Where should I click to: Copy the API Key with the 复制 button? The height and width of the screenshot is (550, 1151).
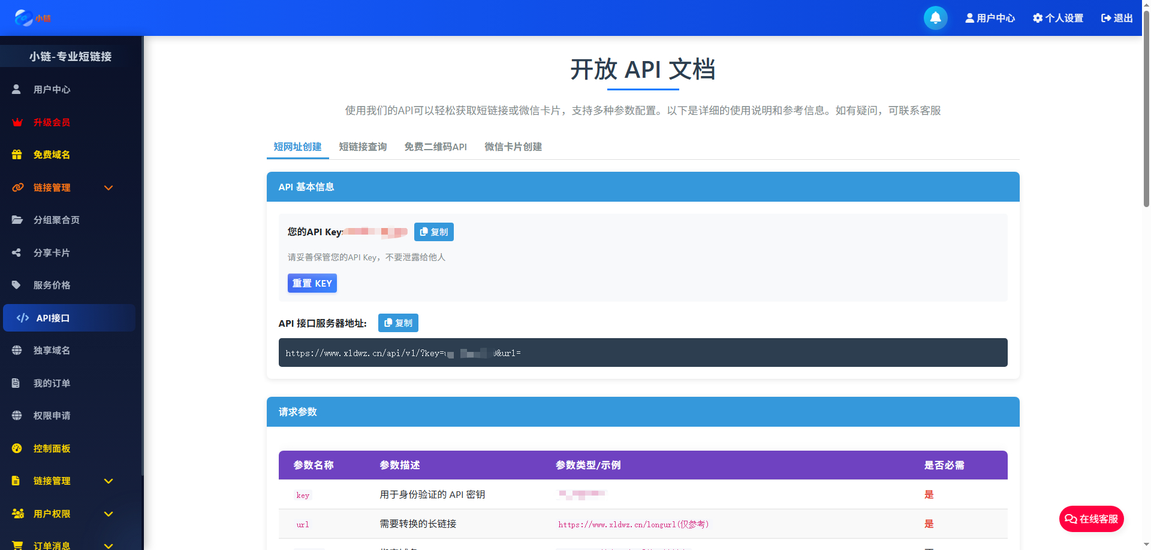433,232
